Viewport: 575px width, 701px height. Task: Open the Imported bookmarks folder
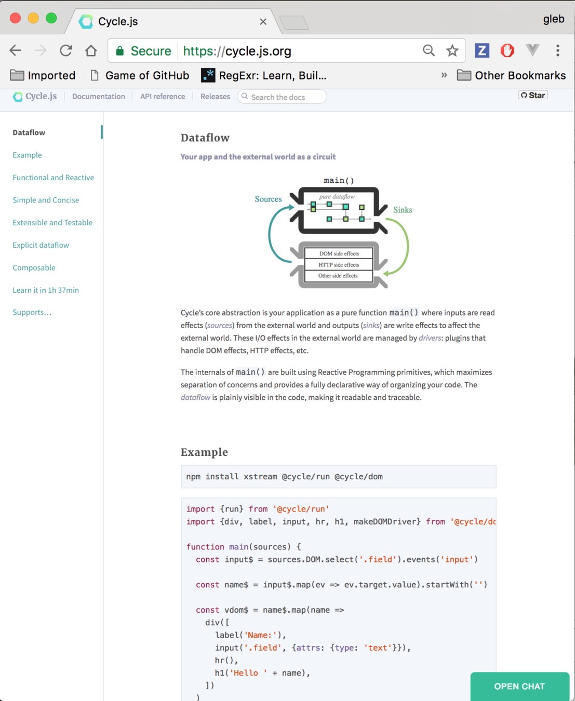pyautogui.click(x=43, y=75)
